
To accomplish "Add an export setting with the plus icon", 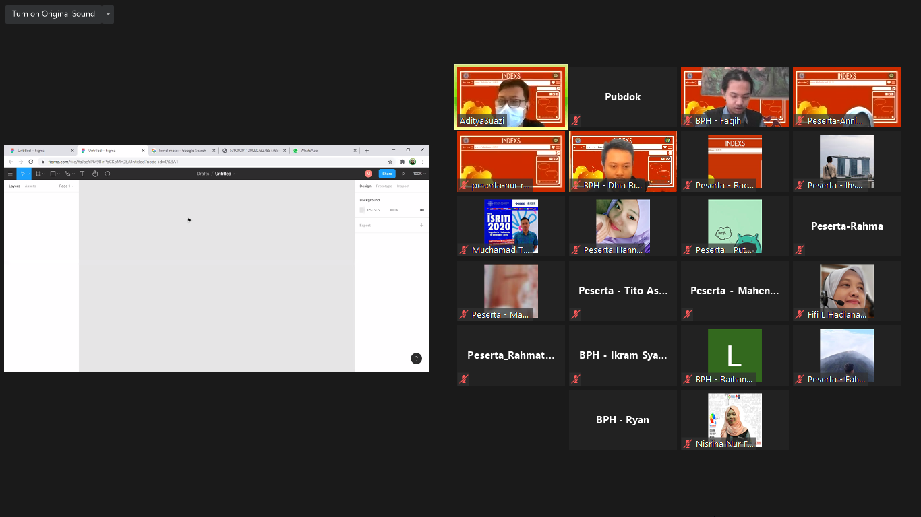I will click(422, 226).
